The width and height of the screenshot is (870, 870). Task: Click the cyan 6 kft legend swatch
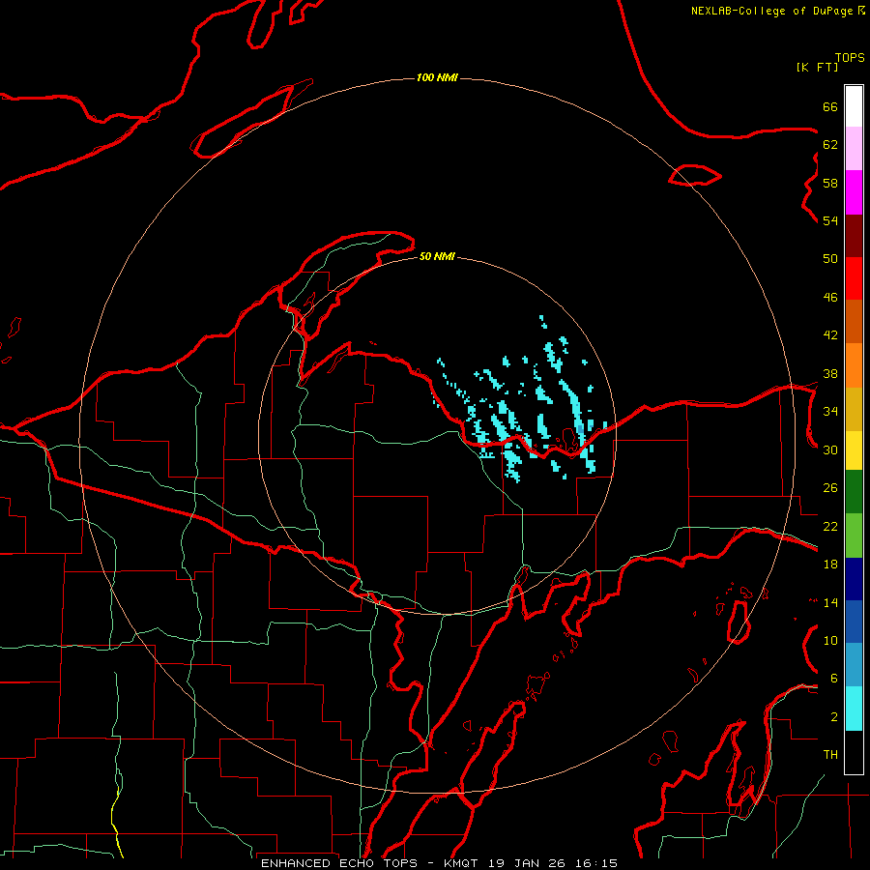coord(854,709)
